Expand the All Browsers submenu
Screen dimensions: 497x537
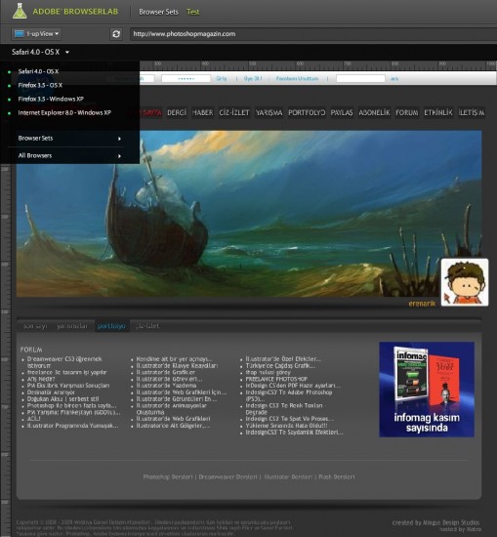pos(69,156)
